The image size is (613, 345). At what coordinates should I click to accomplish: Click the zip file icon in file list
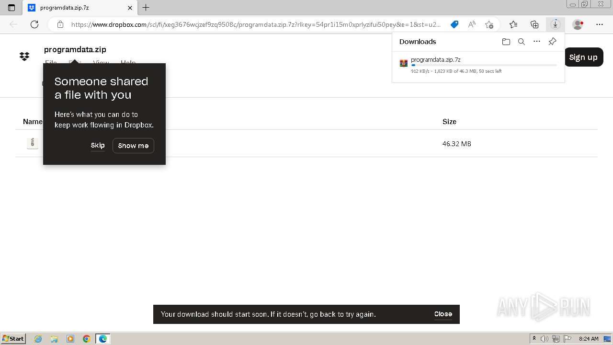33,143
